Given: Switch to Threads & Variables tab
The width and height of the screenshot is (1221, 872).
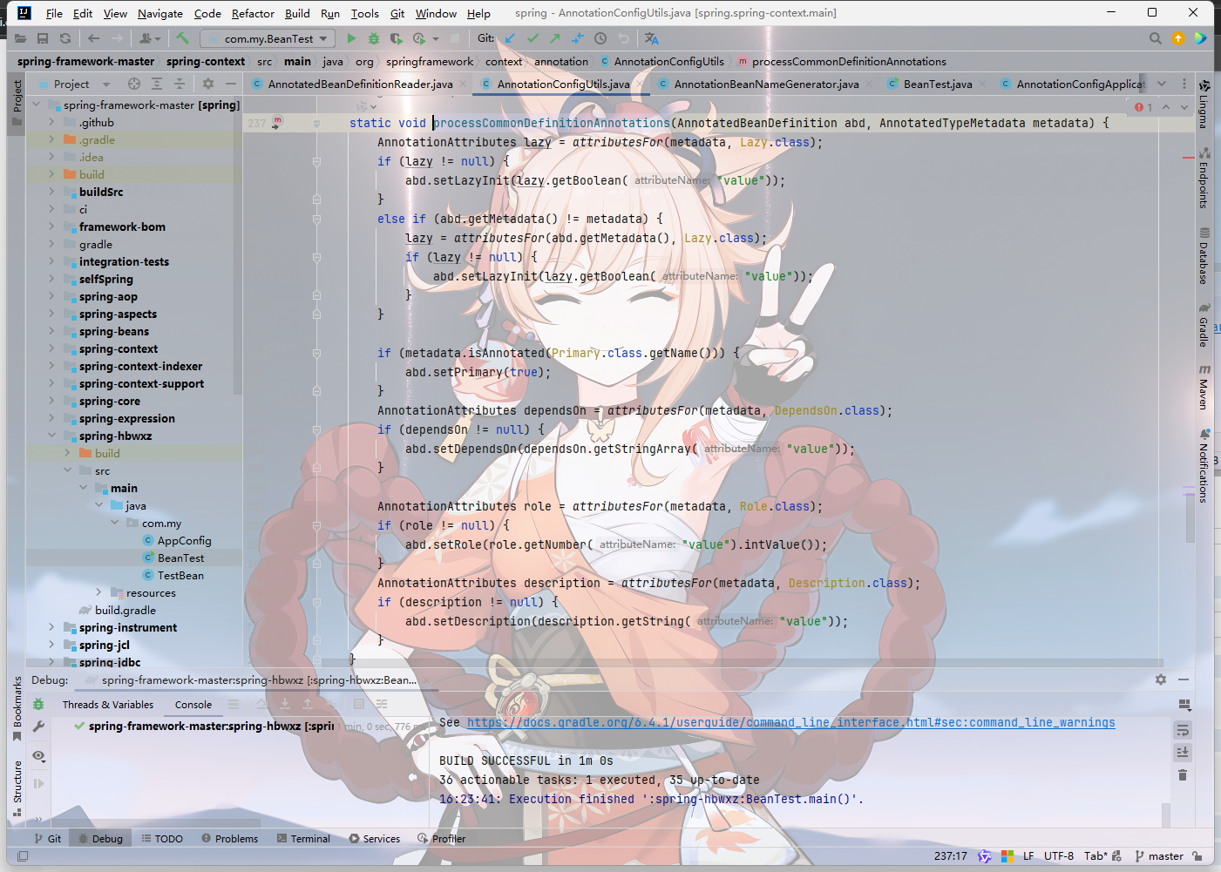Looking at the screenshot, I should [108, 705].
